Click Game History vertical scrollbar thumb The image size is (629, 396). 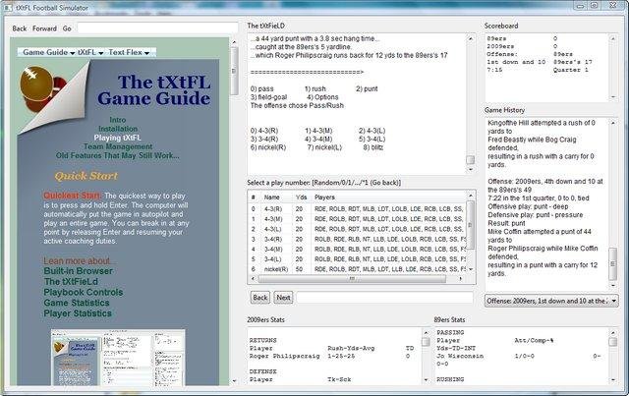(x=613, y=263)
